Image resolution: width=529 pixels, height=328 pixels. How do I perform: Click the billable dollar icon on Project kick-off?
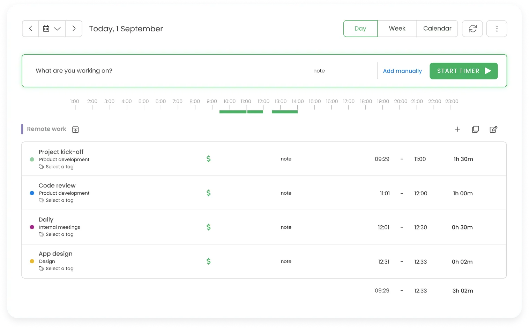[208, 159]
